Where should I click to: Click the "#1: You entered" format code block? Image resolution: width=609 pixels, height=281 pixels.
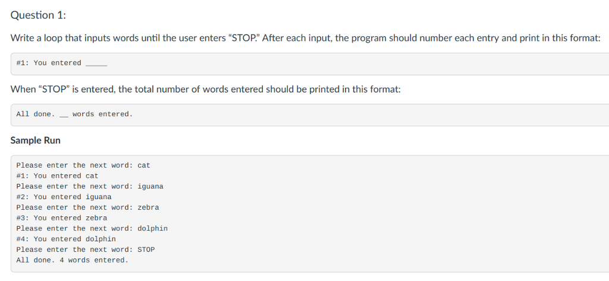click(x=309, y=64)
